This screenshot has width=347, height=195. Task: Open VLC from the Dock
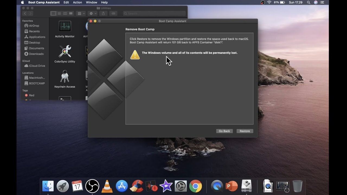pyautogui.click(x=107, y=186)
